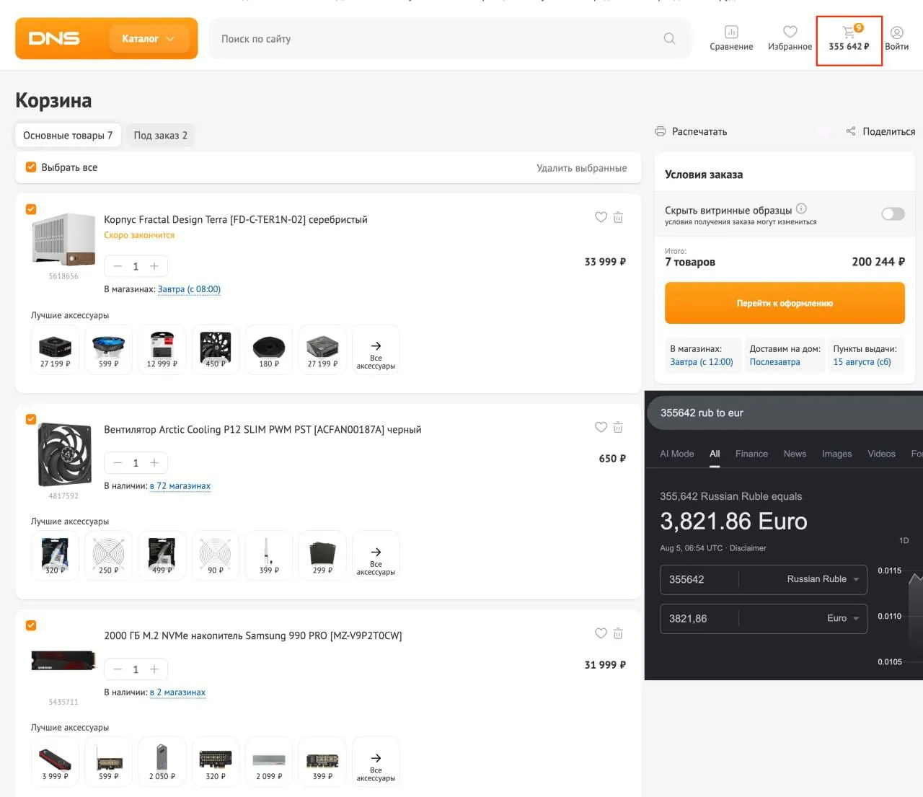Open all accessories arrow for Arctic fan
The width and height of the screenshot is (923, 797).
pos(376,556)
